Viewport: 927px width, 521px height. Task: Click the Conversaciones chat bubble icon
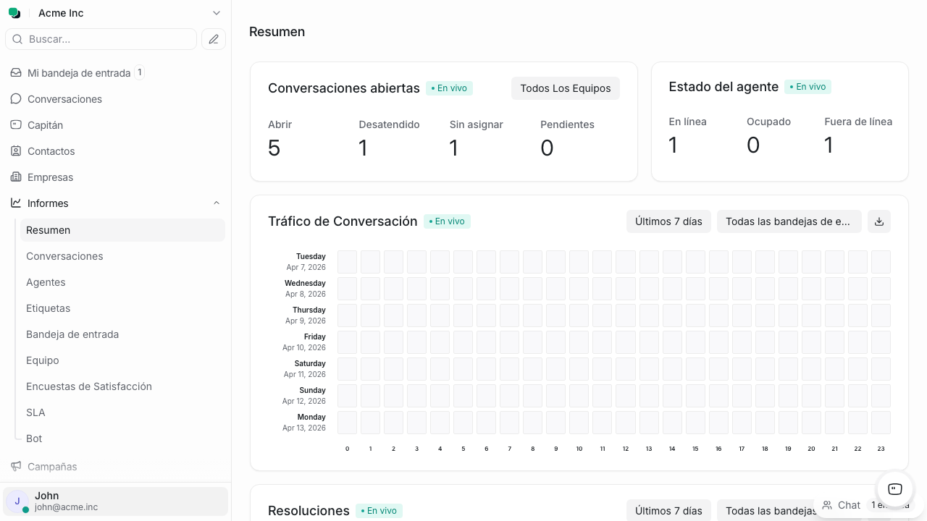coord(16,99)
